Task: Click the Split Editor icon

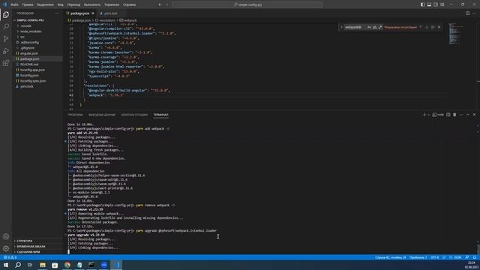Action: pyautogui.click(x=468, y=13)
